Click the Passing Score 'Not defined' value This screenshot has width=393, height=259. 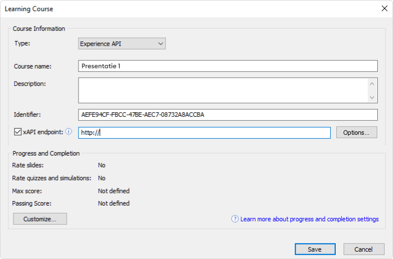pyautogui.click(x=113, y=203)
